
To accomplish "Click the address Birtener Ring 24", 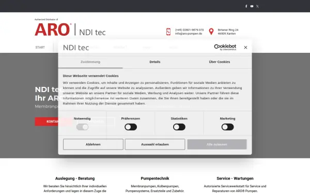I will tap(228, 30).
